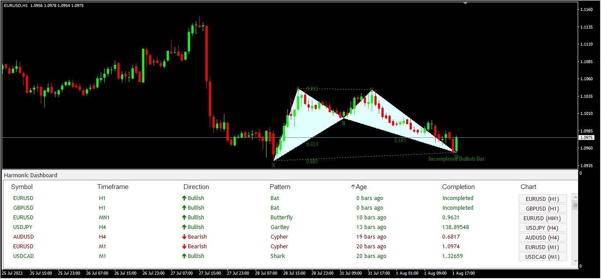Click the 13 bars ago age cell

pos(371,227)
